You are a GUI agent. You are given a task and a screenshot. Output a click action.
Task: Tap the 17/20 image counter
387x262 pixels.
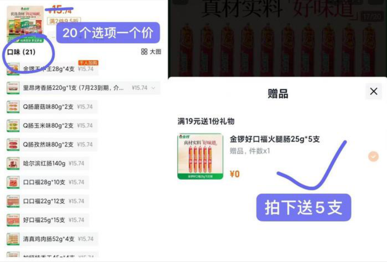pos(372,17)
